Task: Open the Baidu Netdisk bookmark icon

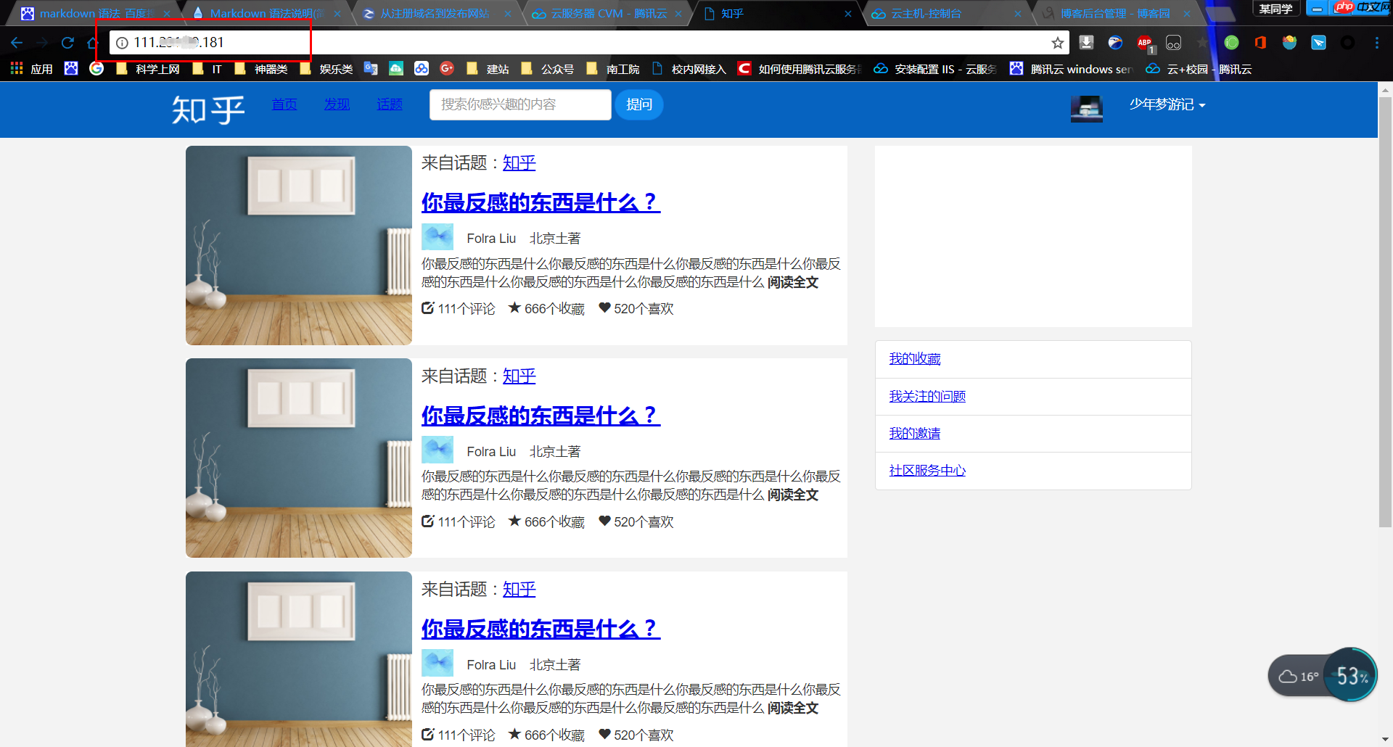Action: click(x=421, y=68)
